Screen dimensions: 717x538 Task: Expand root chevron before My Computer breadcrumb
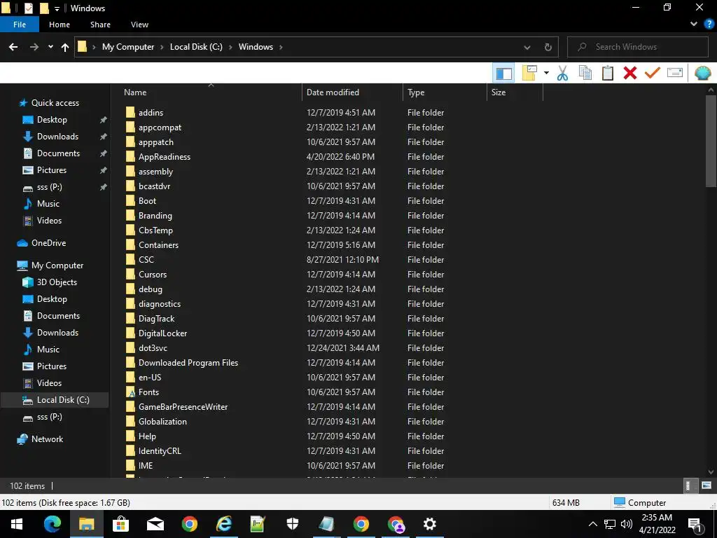click(95, 47)
